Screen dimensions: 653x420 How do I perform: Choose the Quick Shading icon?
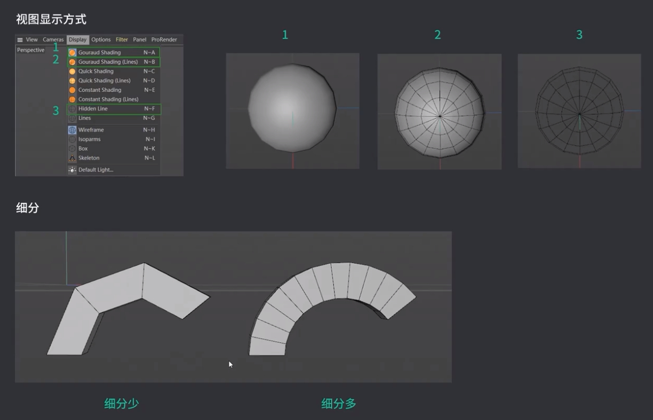72,71
